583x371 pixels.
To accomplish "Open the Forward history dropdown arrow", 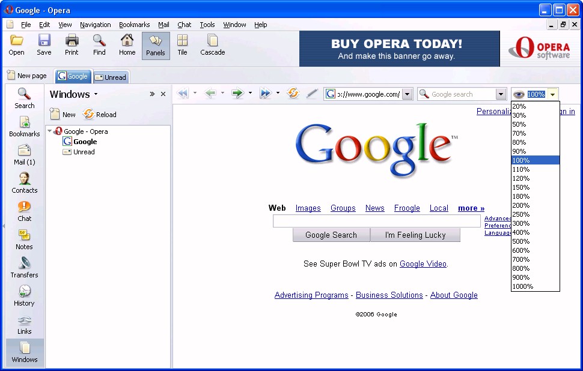I will pos(250,93).
